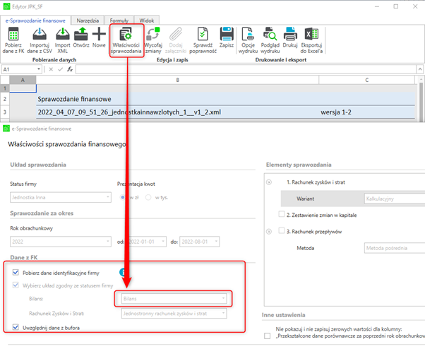Viewport: 425px width, 349px height.
Task: Click the fx insert function icon
Action: pyautogui.click(x=70, y=69)
